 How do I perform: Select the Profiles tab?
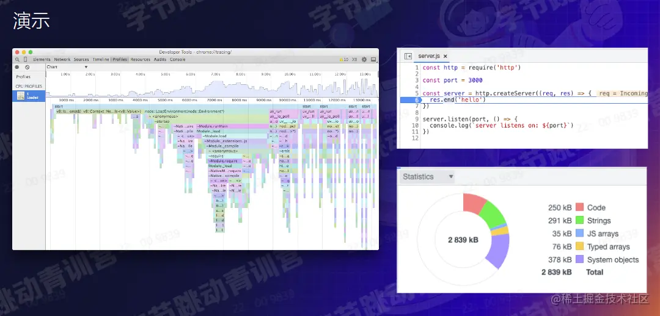(x=120, y=60)
